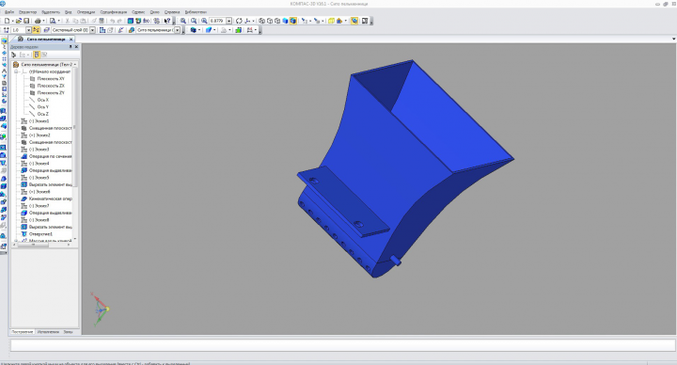Print the document using the printer icon
This screenshot has height=365, width=677.
coord(38,21)
